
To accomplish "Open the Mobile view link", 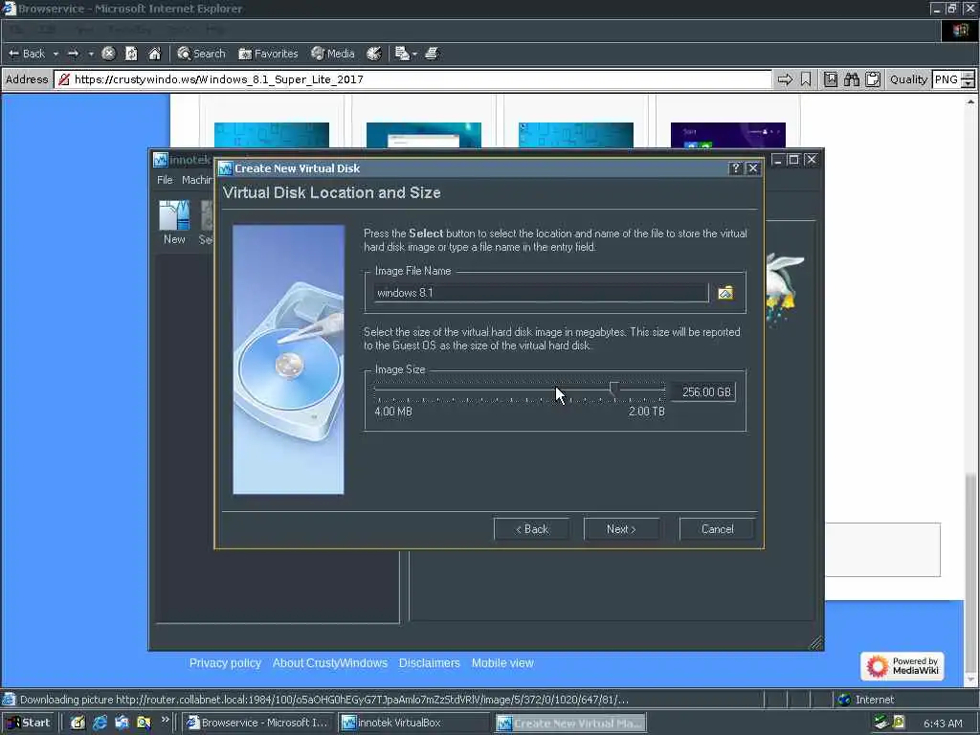I will [502, 663].
